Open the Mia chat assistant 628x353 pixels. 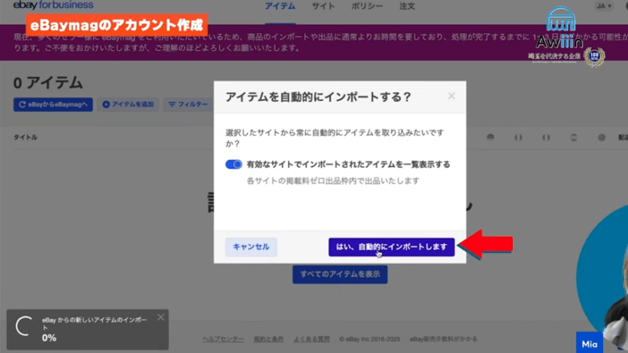click(x=589, y=343)
